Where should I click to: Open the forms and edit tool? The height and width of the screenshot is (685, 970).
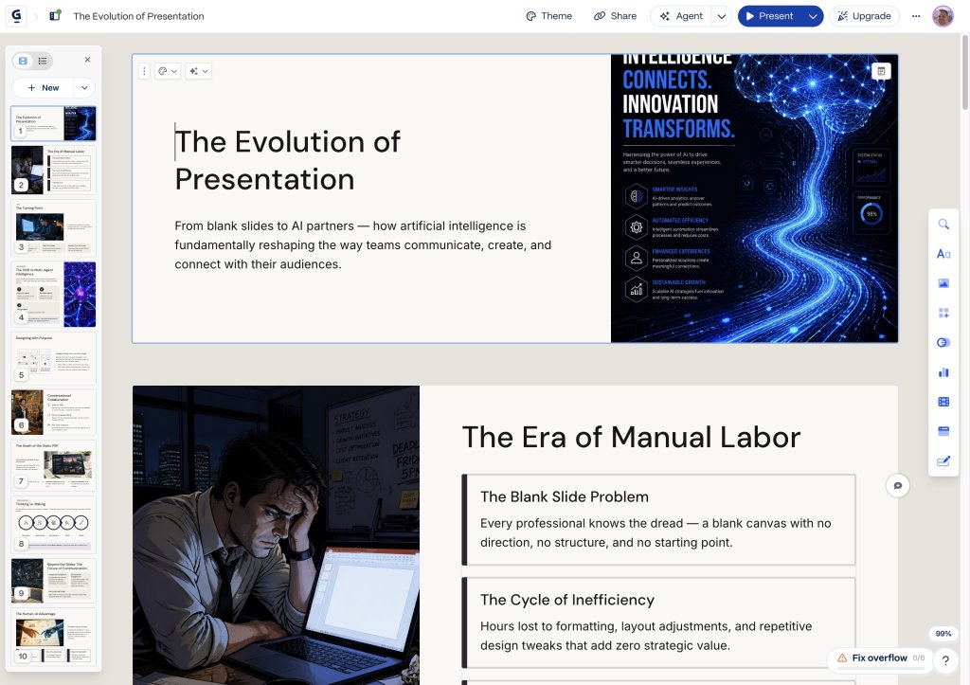943,461
